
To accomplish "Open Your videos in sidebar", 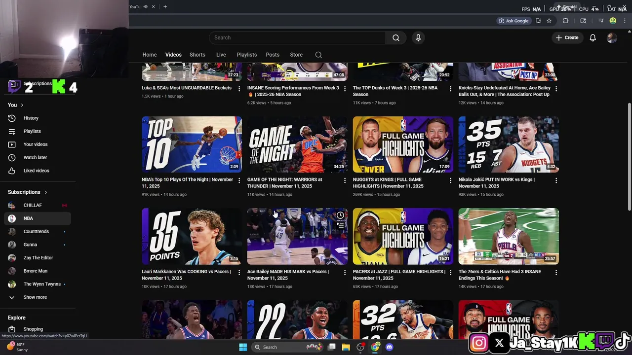I will pos(36,144).
